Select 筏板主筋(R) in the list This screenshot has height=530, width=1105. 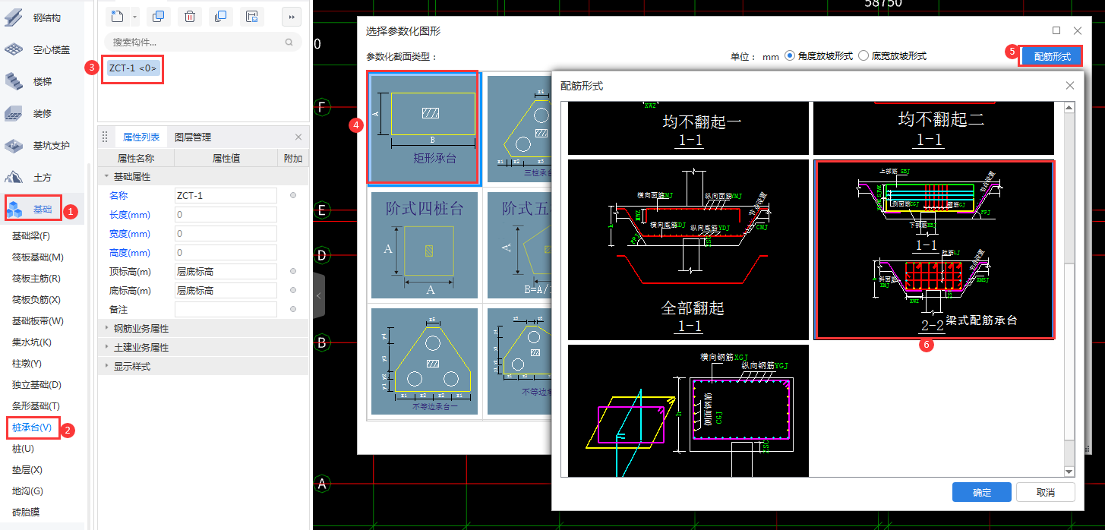[36, 279]
